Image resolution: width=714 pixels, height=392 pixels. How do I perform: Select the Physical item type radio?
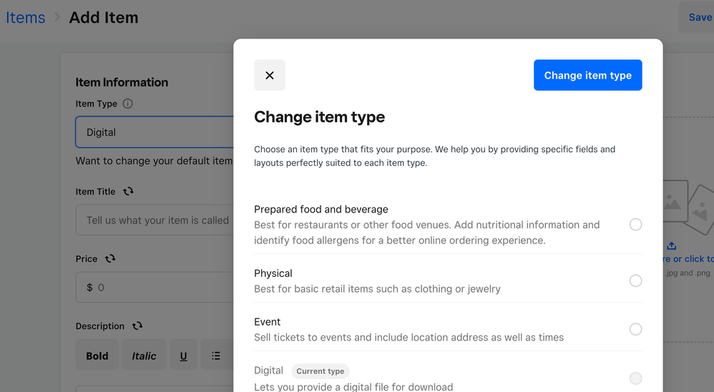pyautogui.click(x=635, y=280)
